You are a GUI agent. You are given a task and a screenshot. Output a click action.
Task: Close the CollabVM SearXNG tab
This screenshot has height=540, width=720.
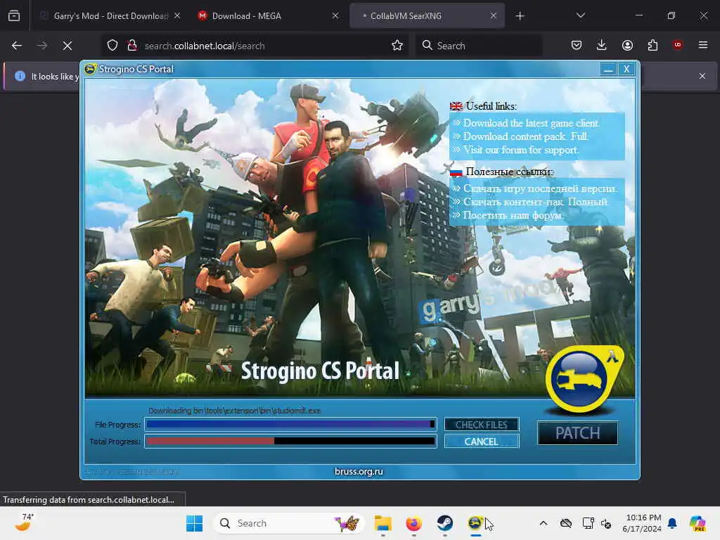point(493,15)
